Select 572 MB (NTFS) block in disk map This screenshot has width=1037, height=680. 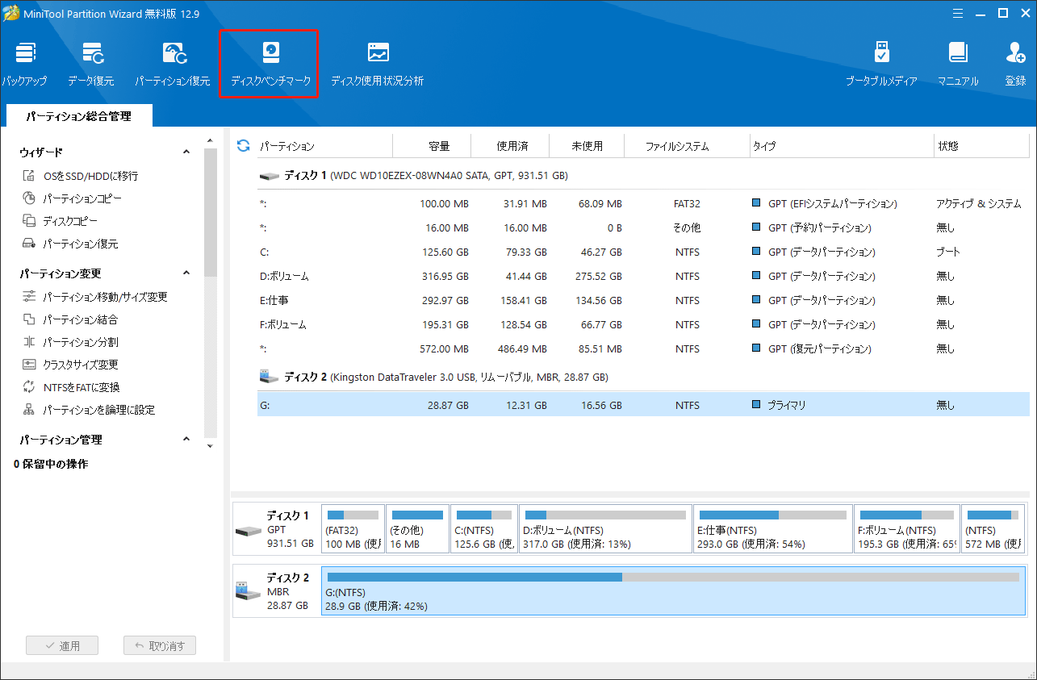993,529
